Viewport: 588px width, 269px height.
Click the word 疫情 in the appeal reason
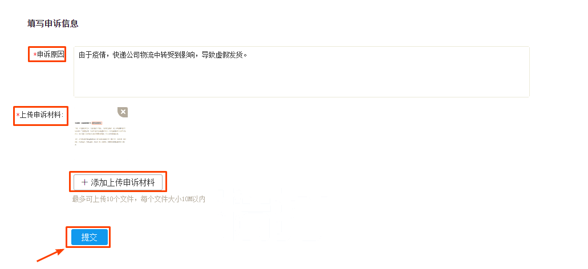[99, 55]
